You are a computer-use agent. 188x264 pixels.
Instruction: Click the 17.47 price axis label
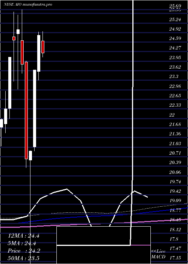click(x=175, y=248)
